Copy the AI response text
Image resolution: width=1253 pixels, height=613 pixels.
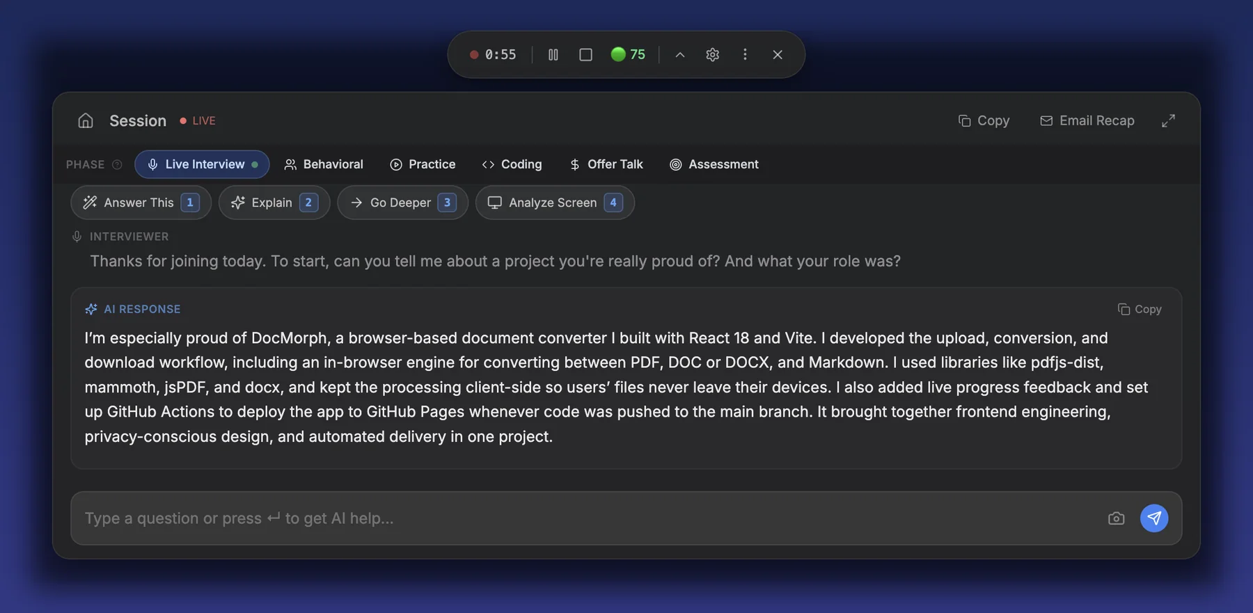(x=1140, y=309)
